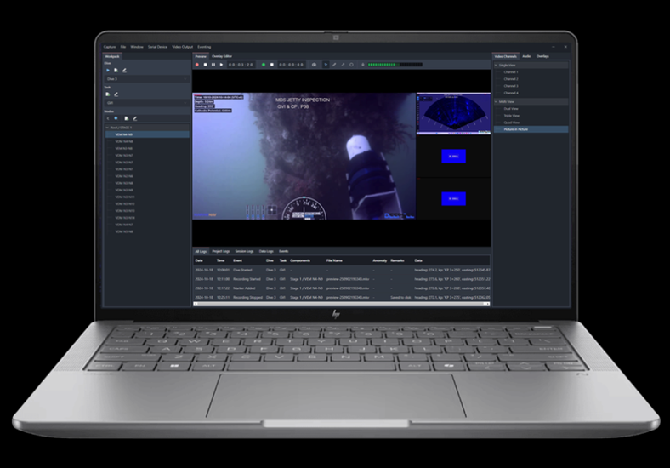The image size is (670, 468).
Task: Select the Video Channels tab
Action: pyautogui.click(x=506, y=56)
